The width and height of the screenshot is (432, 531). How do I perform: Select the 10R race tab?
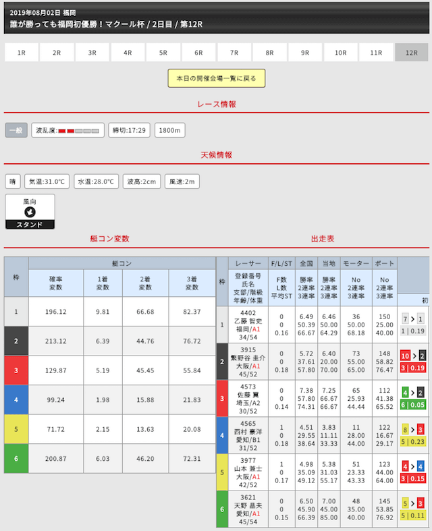click(340, 53)
